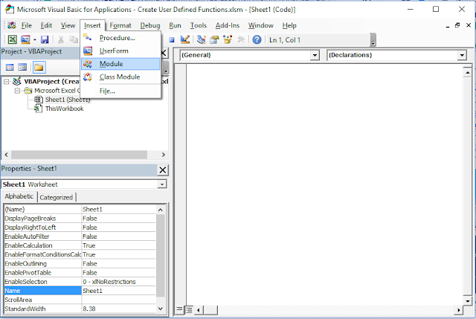Click the DisplayPageBreaks property row
Image resolution: width=476 pixels, height=319 pixels.
(80, 218)
